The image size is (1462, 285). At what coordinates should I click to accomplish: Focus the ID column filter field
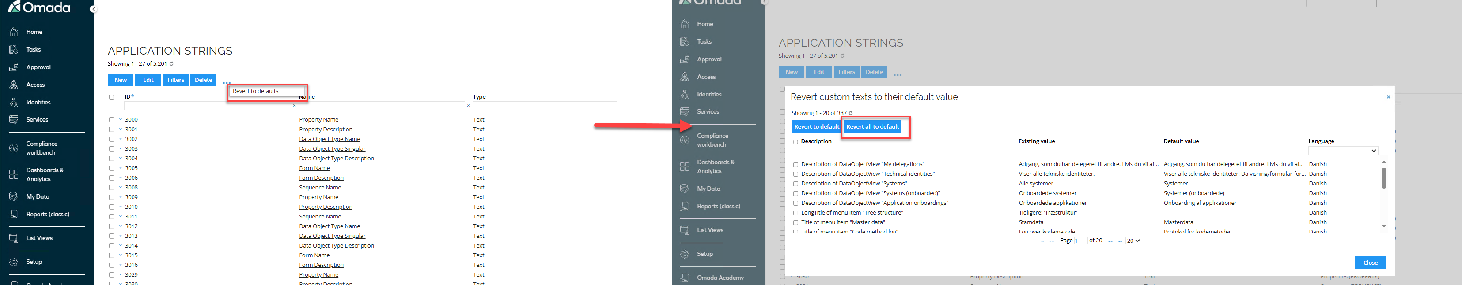[x=207, y=106]
